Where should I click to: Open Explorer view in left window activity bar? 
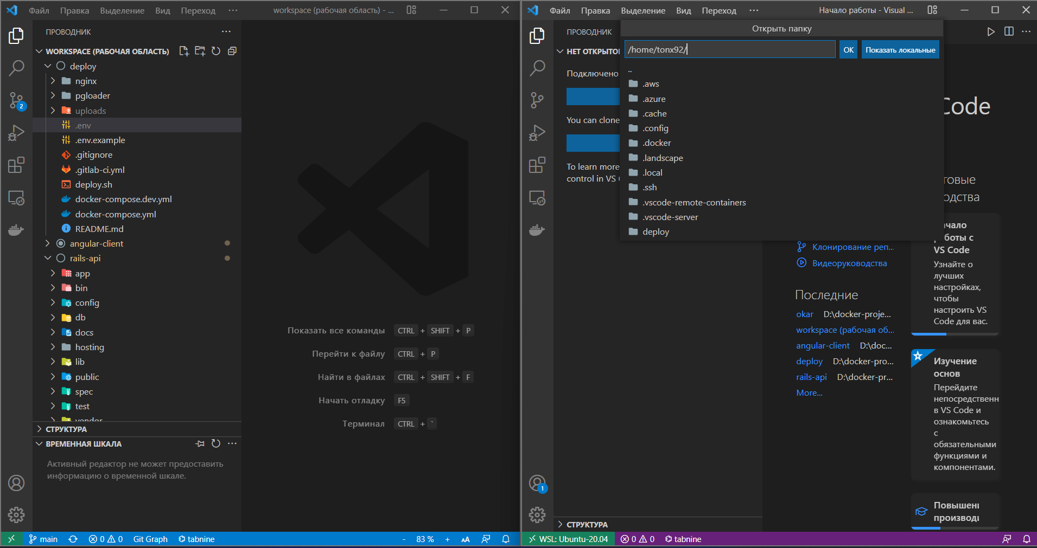click(16, 36)
